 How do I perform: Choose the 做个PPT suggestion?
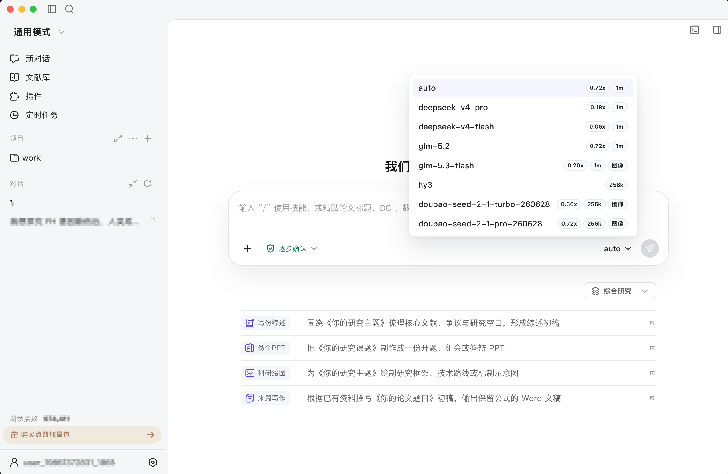point(265,348)
